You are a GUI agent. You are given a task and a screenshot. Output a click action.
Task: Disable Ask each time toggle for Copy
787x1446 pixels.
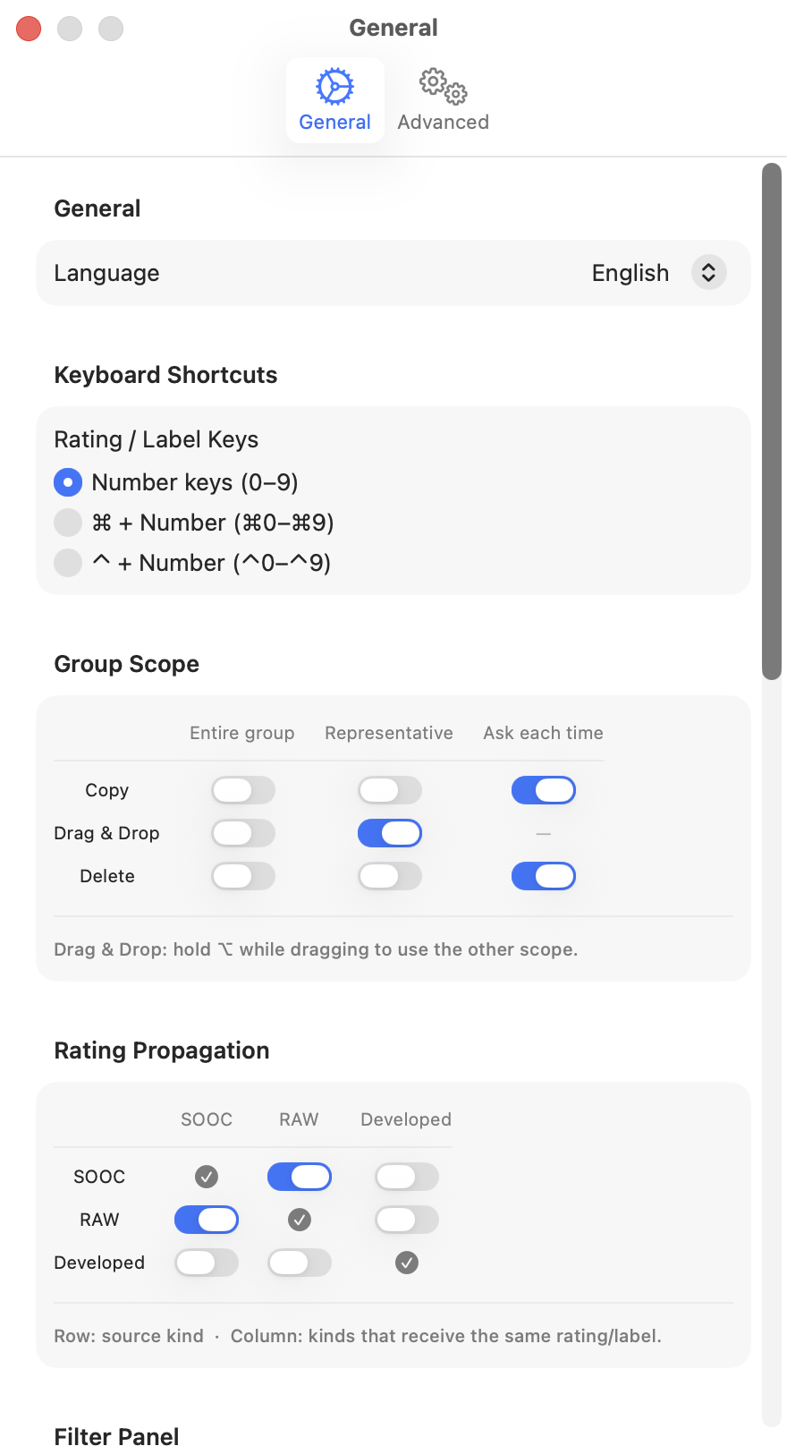[544, 790]
